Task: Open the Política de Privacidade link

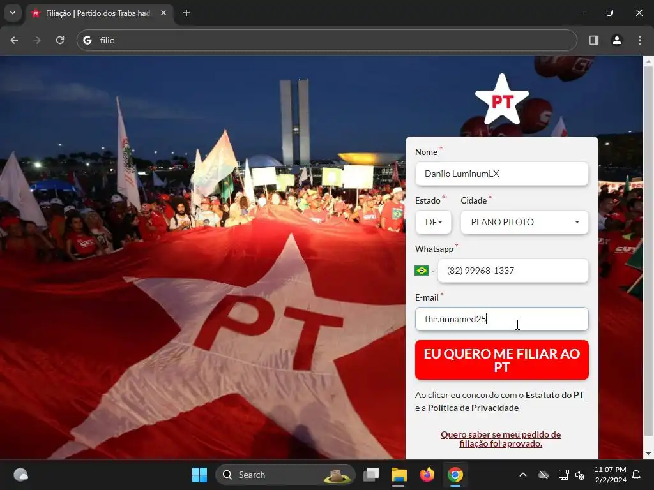Action: (473, 408)
